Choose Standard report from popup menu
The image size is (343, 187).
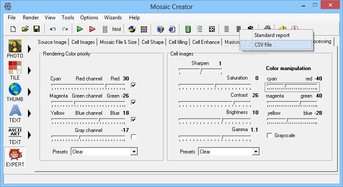(276, 35)
